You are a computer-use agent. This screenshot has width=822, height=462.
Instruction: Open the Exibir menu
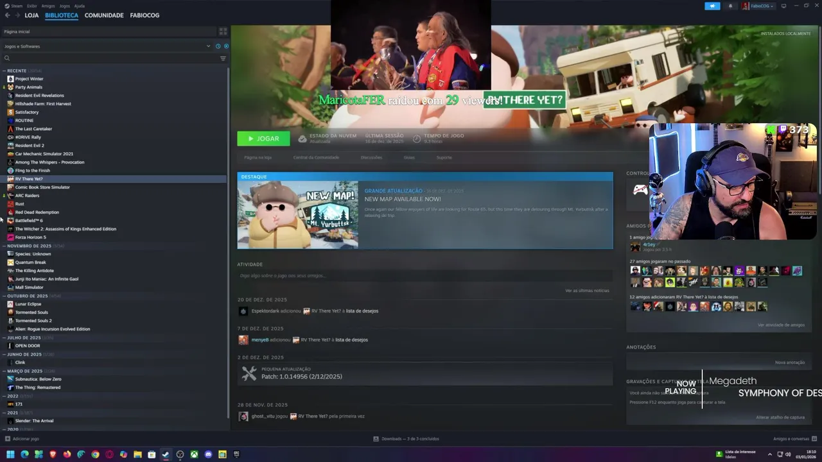point(31,6)
